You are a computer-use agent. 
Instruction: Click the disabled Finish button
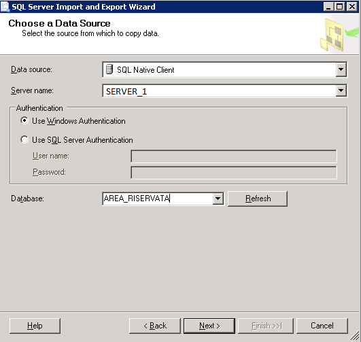coord(266,326)
